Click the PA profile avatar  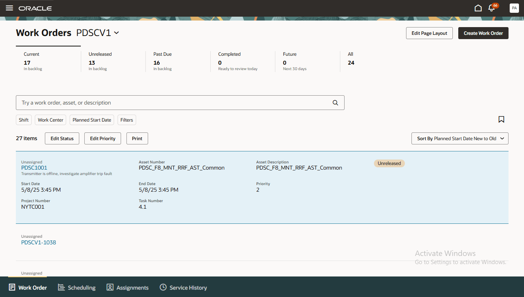tap(514, 8)
